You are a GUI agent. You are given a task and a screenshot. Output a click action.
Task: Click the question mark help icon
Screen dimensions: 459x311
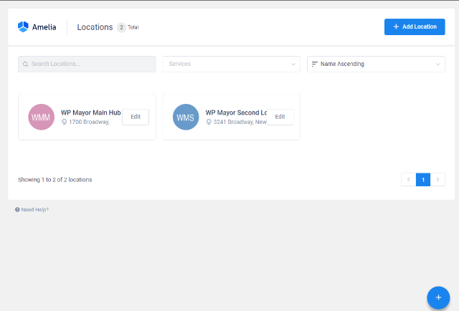click(17, 210)
